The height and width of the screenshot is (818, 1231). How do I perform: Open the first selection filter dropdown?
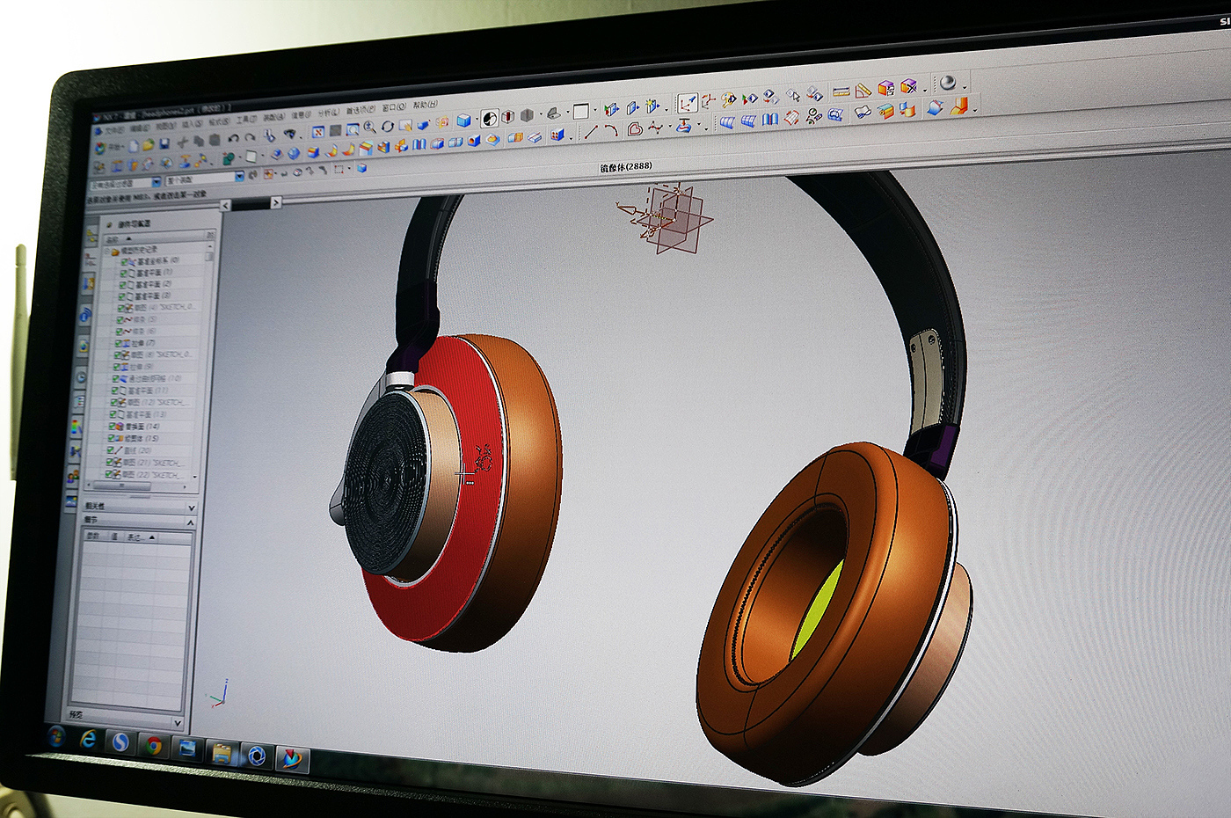(x=157, y=182)
